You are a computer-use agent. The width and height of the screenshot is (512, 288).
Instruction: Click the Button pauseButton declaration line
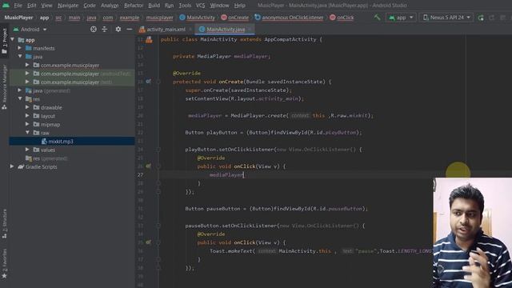(277, 209)
